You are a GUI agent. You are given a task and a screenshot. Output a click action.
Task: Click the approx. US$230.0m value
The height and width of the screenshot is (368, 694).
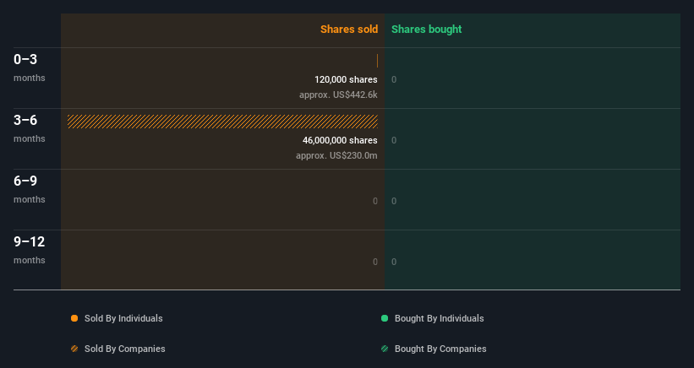(x=336, y=155)
